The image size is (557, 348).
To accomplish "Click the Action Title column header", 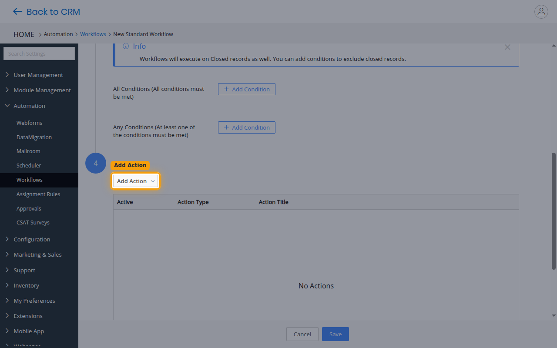I will point(274,202).
